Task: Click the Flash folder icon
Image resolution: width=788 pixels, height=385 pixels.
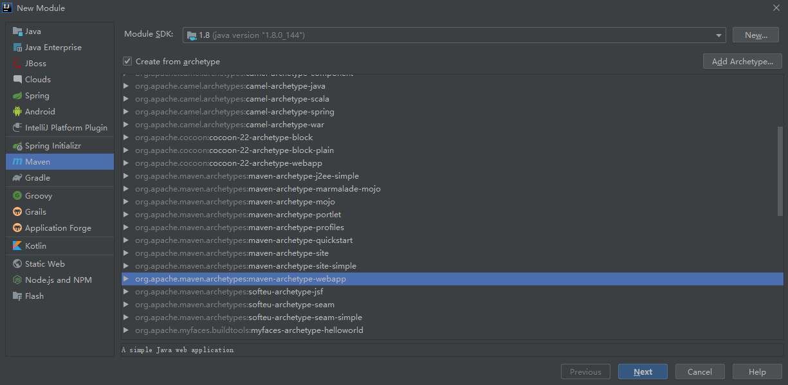Action: (17, 296)
